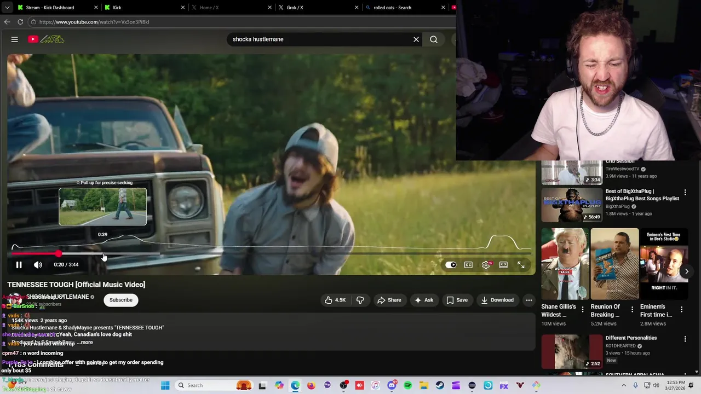Open Best of BigXthaPlug playlist thumbnail
Image resolution: width=701 pixels, height=394 pixels.
(572, 205)
